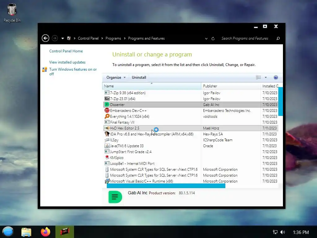The image size is (317, 238).
Task: Click the 1:36 PM clock
Action: click(x=301, y=232)
